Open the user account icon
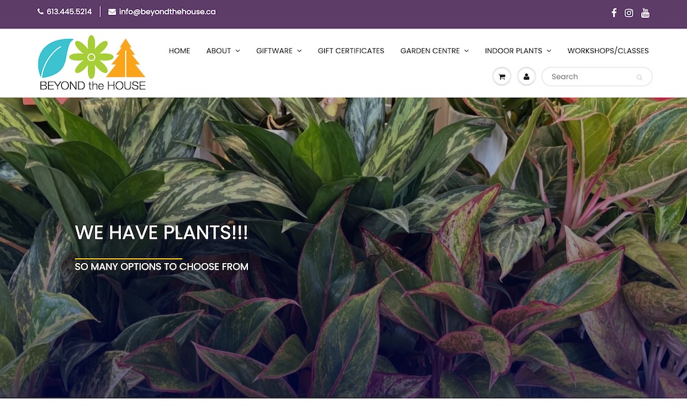Image resolution: width=687 pixels, height=412 pixels. pyautogui.click(x=526, y=77)
